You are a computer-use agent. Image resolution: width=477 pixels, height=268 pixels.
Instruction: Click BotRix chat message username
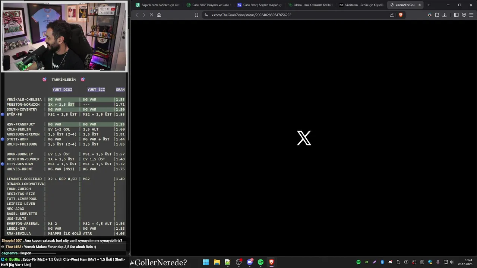(15, 259)
